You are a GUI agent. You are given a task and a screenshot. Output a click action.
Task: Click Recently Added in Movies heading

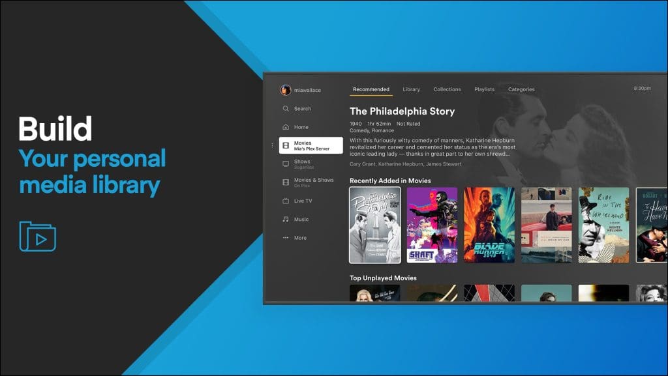390,181
